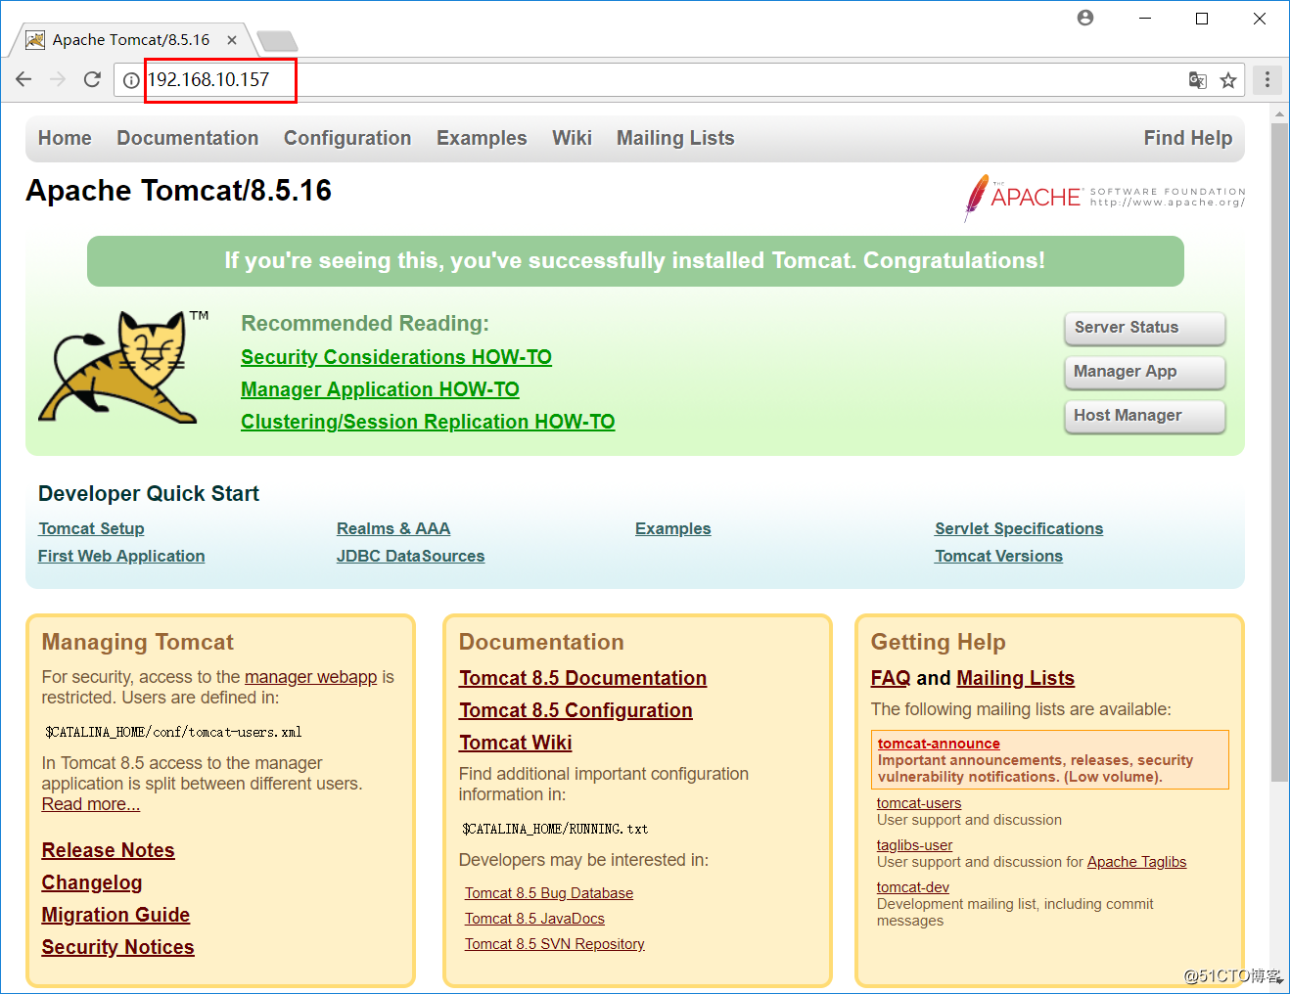Open Security Considerations HOW-TO link
Screen dimensions: 1290x994
[396, 357]
